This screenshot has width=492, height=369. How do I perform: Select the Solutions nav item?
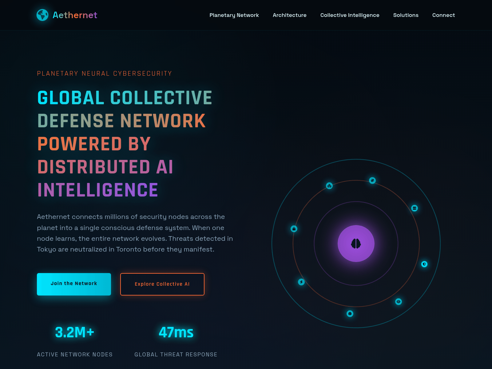point(406,15)
